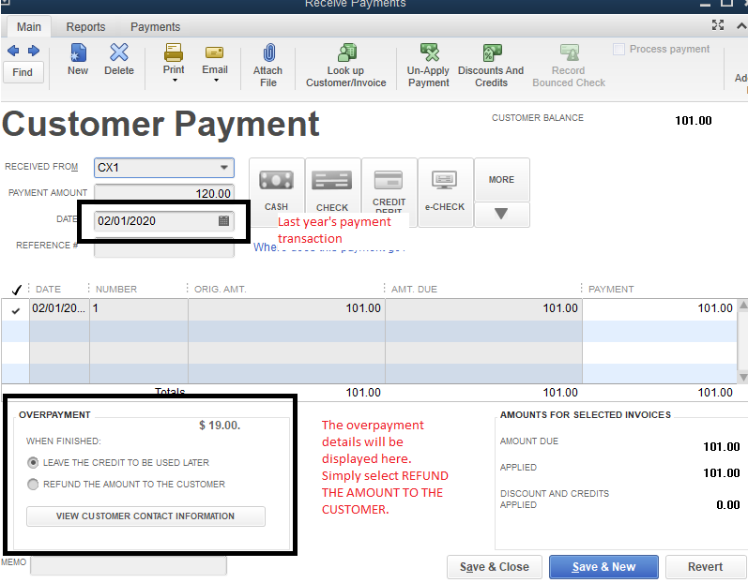Click the Email icon
This screenshot has height=583, width=748.
(215, 52)
